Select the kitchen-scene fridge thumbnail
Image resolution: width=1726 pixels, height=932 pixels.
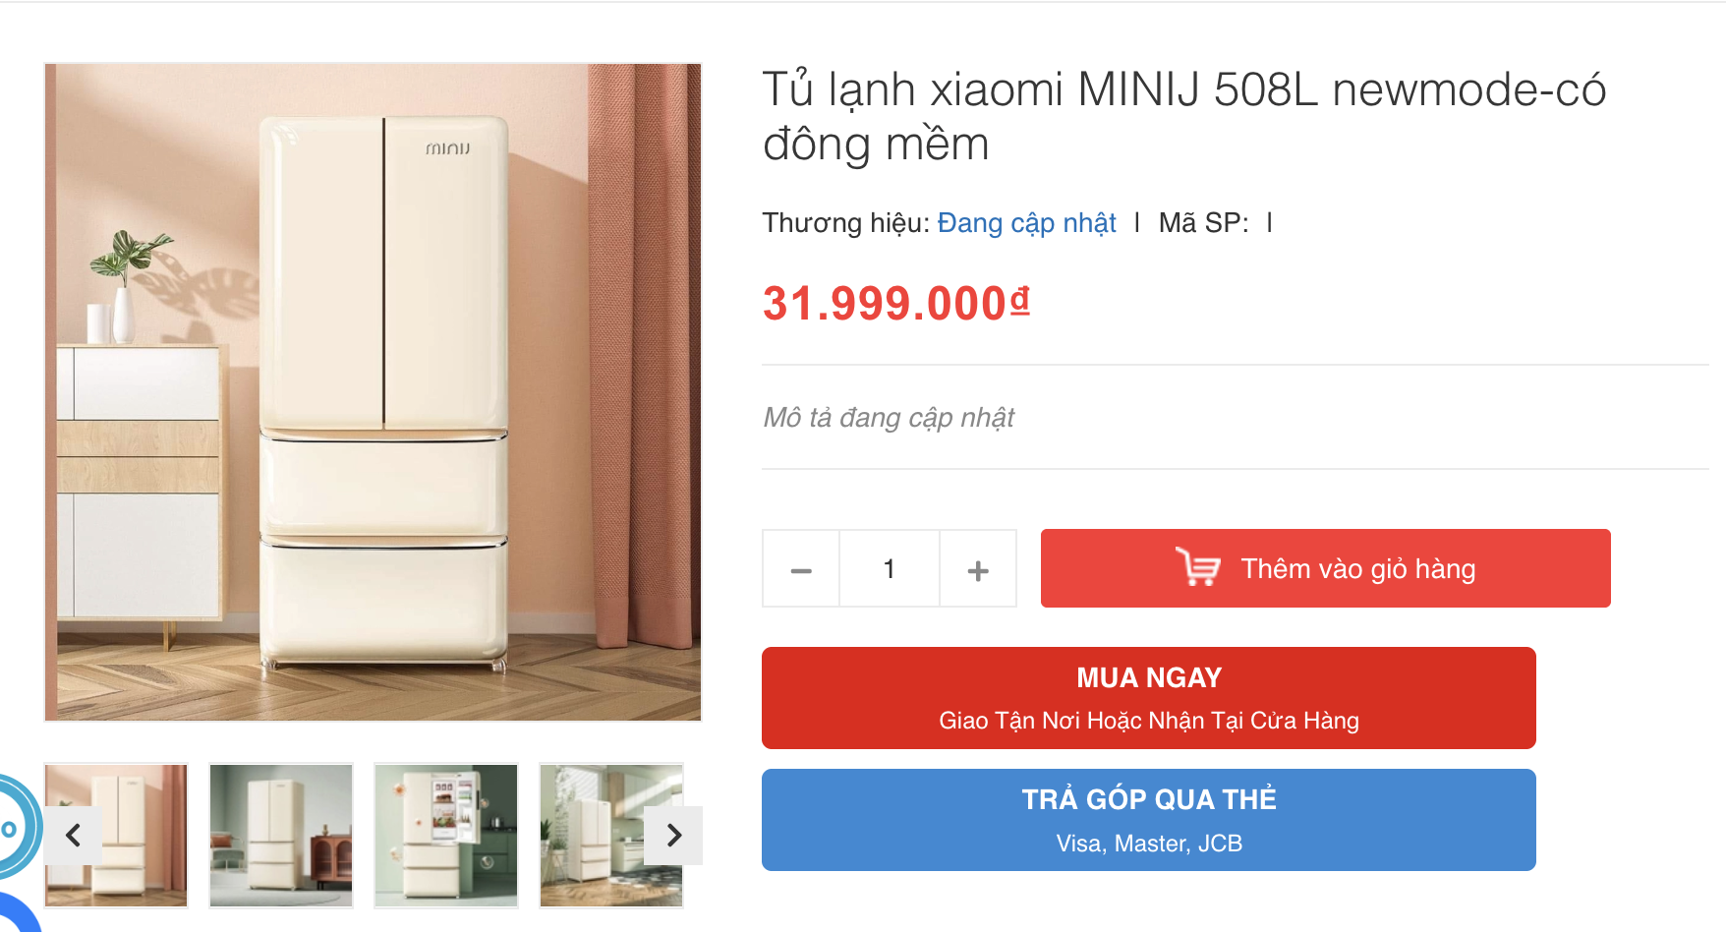click(x=610, y=836)
